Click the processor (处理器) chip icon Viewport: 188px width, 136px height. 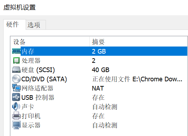(16, 60)
